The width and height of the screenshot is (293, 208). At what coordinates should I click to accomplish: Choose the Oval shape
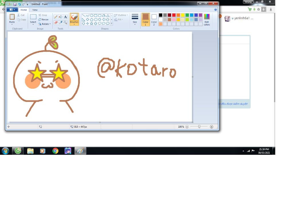tap(92, 15)
